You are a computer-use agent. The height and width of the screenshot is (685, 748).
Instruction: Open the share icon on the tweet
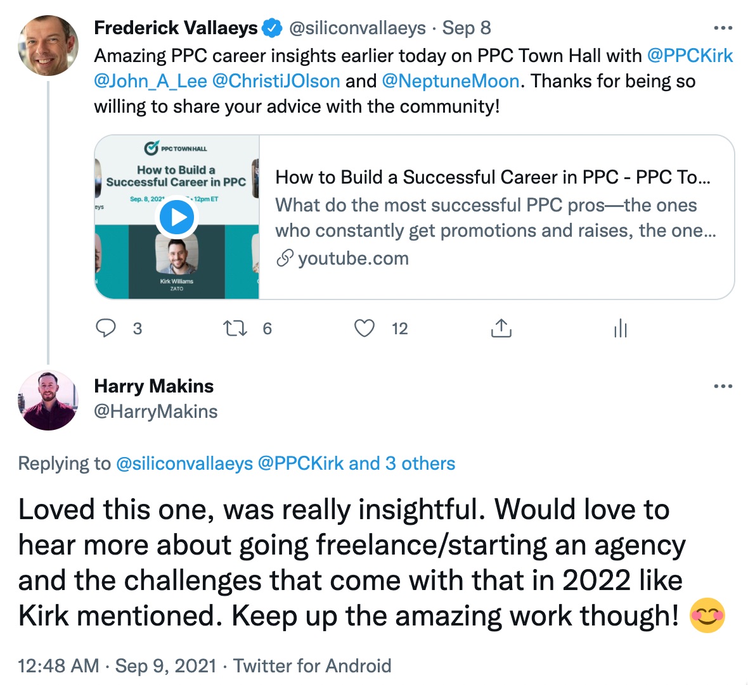click(501, 328)
